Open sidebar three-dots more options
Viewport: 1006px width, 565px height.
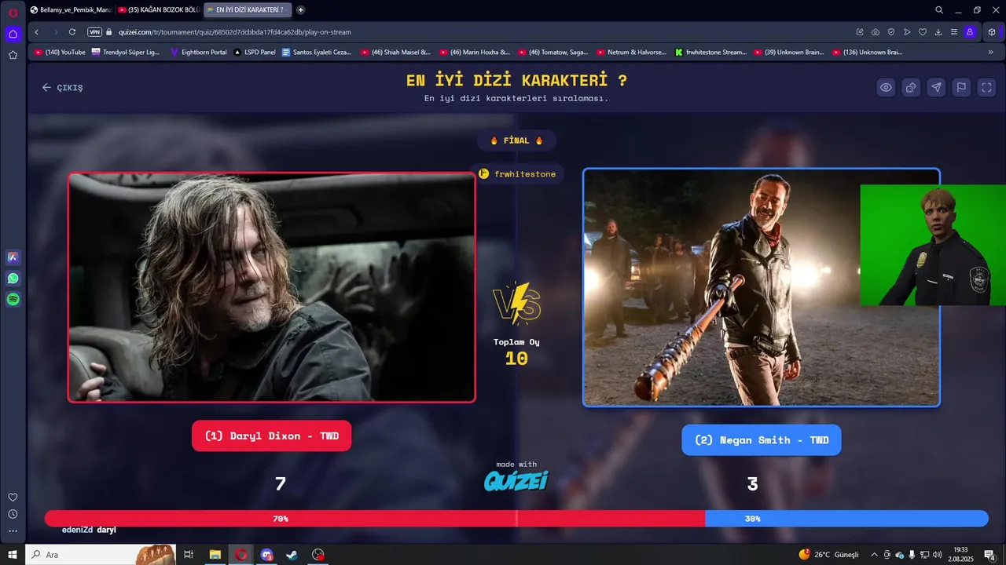[x=13, y=531]
